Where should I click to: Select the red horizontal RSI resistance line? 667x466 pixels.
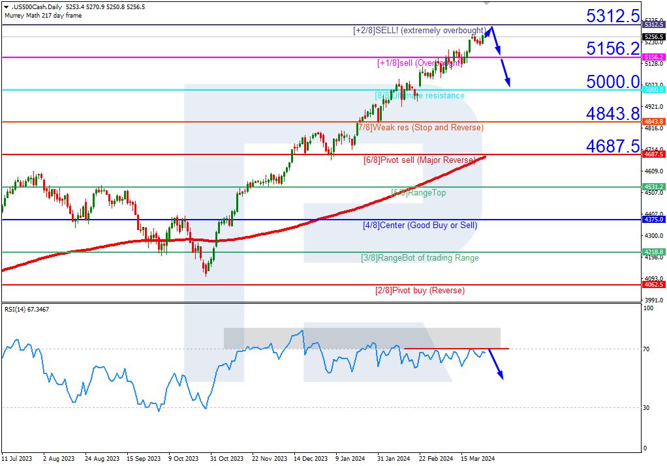tap(456, 349)
